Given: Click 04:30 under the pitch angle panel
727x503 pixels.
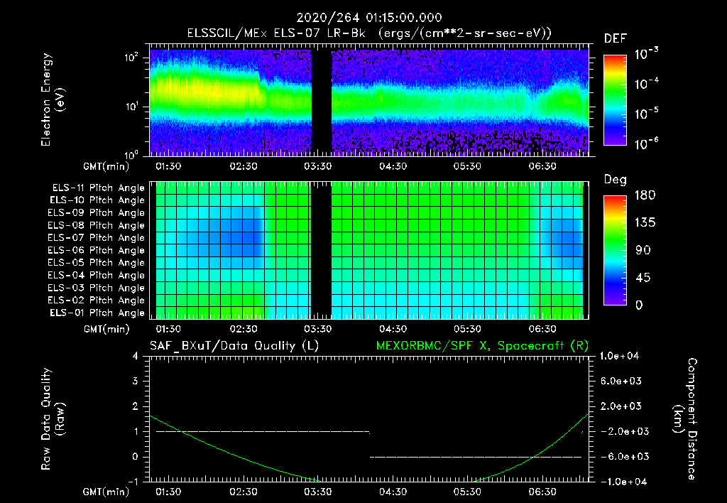Looking at the screenshot, I should [393, 329].
